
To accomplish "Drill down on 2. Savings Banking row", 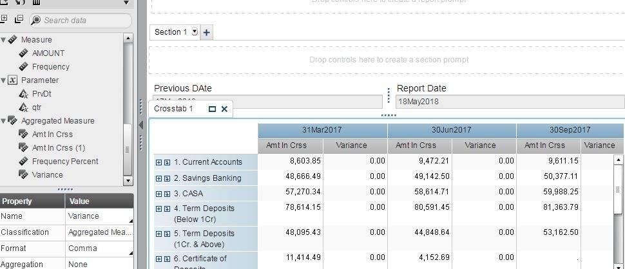I will coord(167,178).
